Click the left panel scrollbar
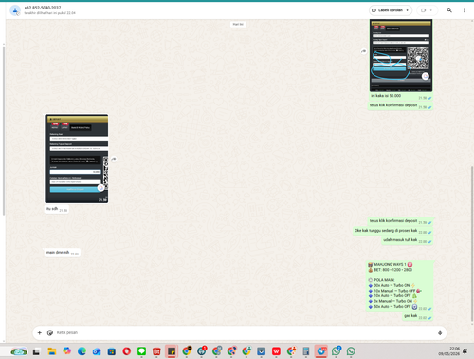Viewport: 474px width, 359px height. 4,130
